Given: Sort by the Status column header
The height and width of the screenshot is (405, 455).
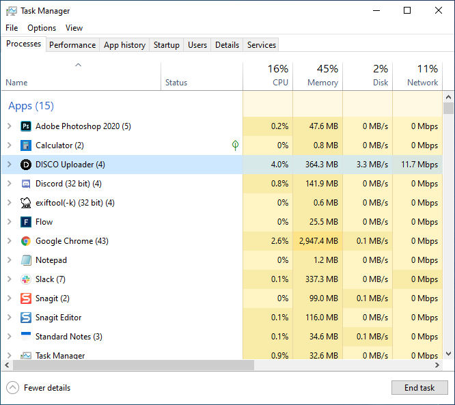Looking at the screenshot, I should (x=202, y=76).
